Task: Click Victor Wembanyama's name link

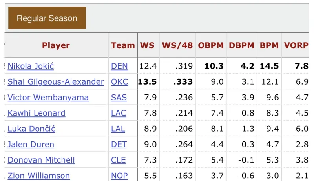Action: click(x=48, y=97)
